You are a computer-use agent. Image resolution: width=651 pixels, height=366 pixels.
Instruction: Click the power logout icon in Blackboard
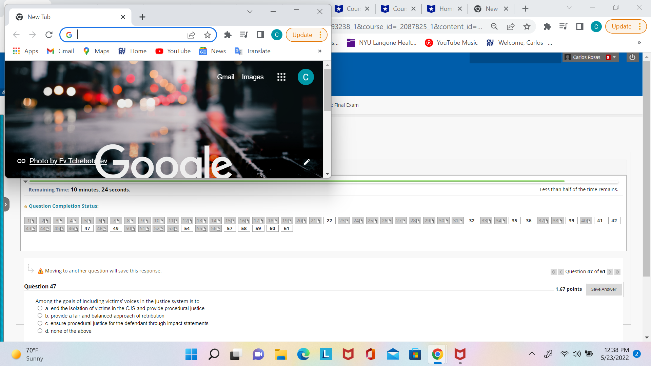click(632, 57)
